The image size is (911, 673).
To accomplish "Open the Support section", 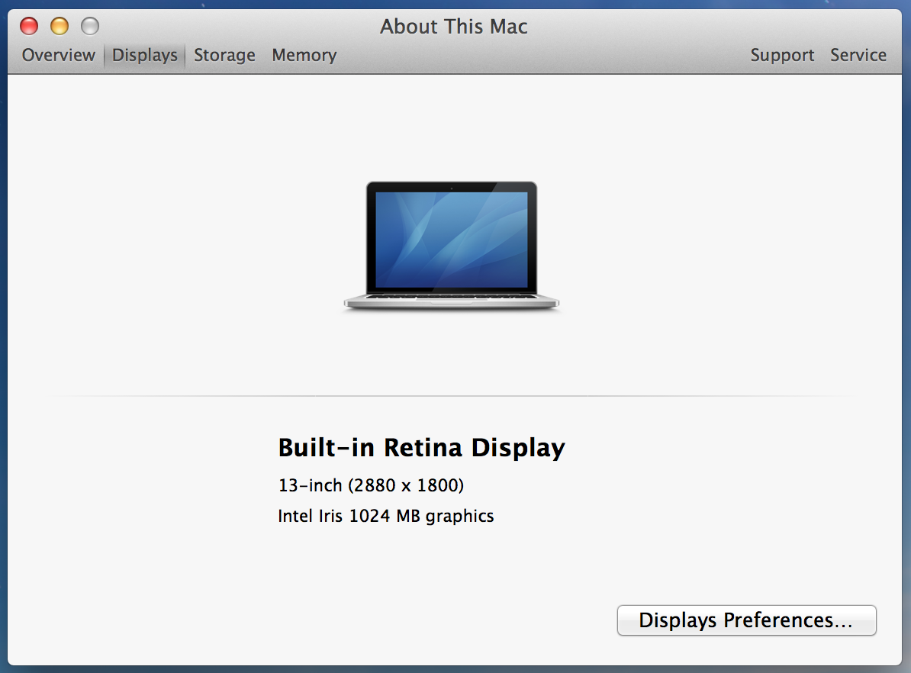I will 782,55.
